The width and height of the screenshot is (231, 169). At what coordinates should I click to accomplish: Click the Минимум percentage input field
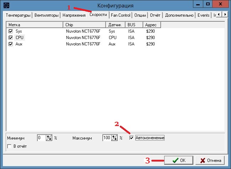coord(42,138)
